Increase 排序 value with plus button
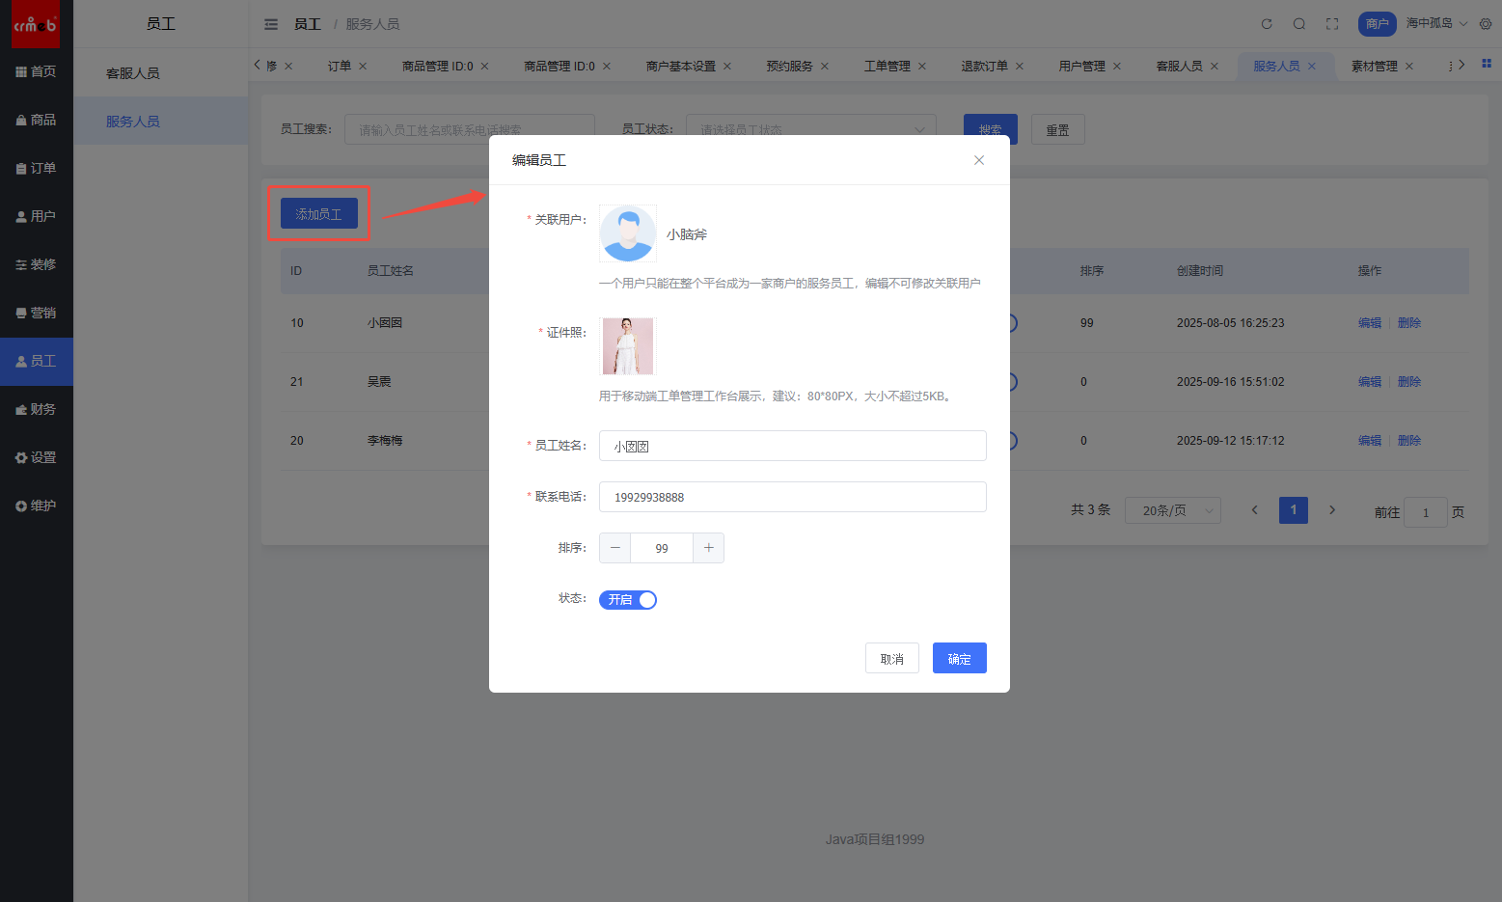1502x902 pixels. tap(708, 548)
